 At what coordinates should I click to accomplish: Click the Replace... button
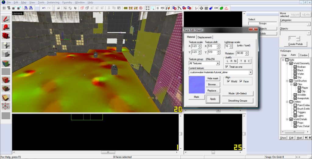[213, 90]
